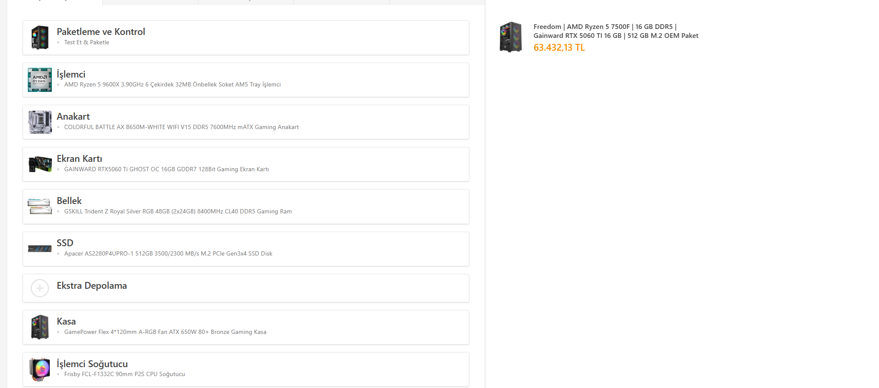Click the SSD drive image
The width and height of the screenshot is (879, 388).
pos(40,249)
